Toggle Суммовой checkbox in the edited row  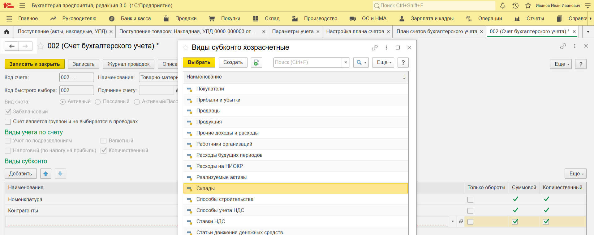[515, 221]
